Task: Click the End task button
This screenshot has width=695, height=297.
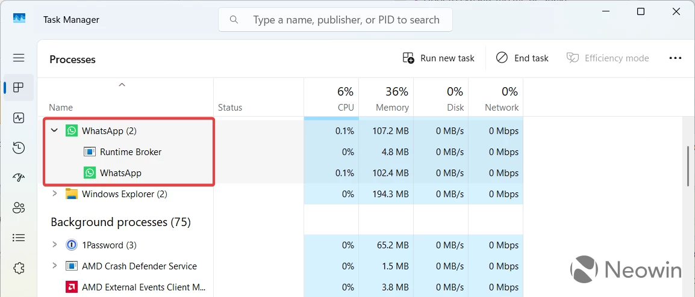Action: click(522, 58)
